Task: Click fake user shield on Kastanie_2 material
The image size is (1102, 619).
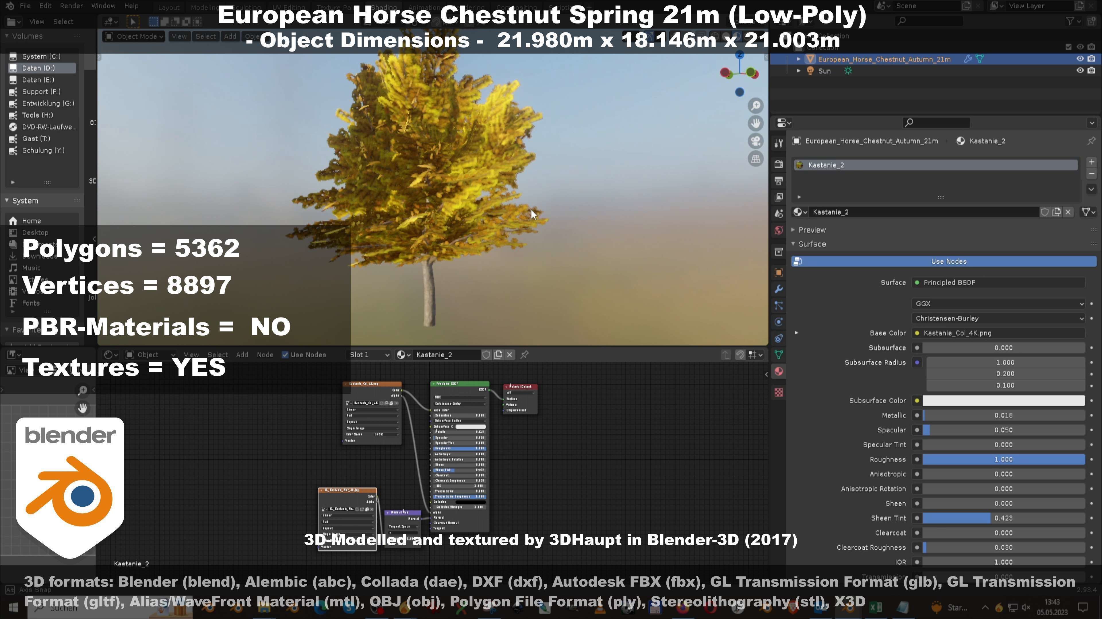Action: 1044,212
